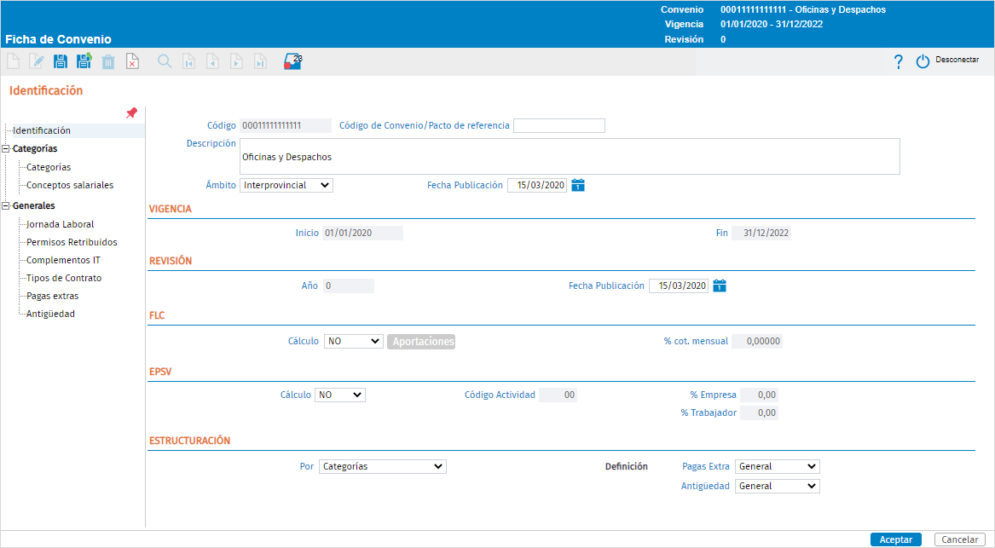The height and width of the screenshot is (548, 995).
Task: Open search with the magnifier icon
Action: pyautogui.click(x=165, y=61)
